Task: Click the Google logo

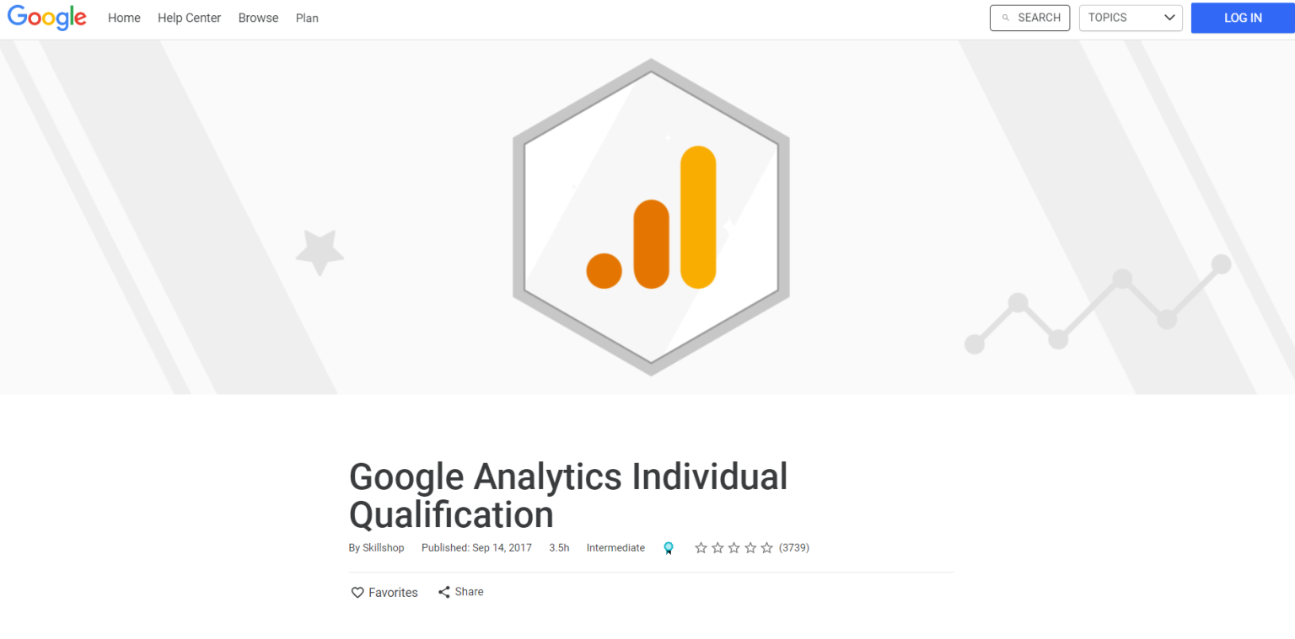Action: pos(46,17)
